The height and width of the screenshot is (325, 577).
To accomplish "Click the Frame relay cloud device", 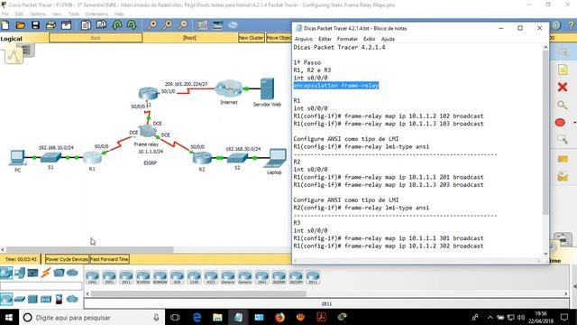I will 147,131.
